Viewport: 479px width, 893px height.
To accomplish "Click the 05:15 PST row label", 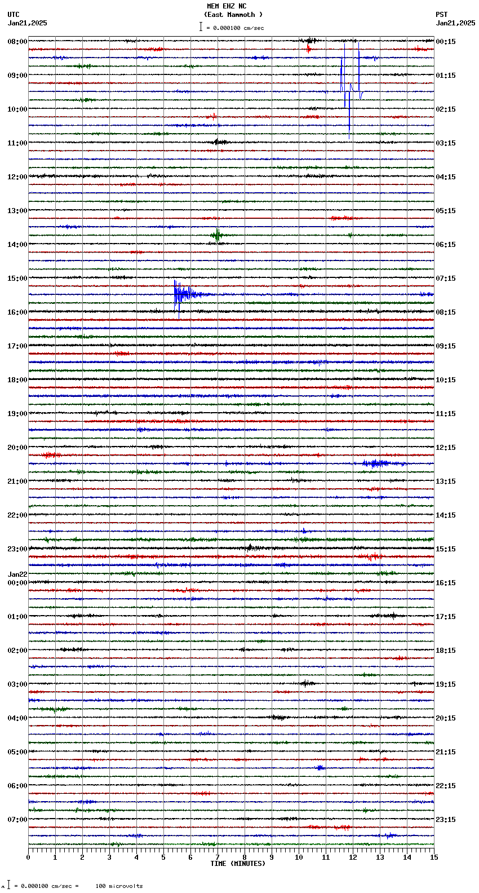I will coord(446,211).
